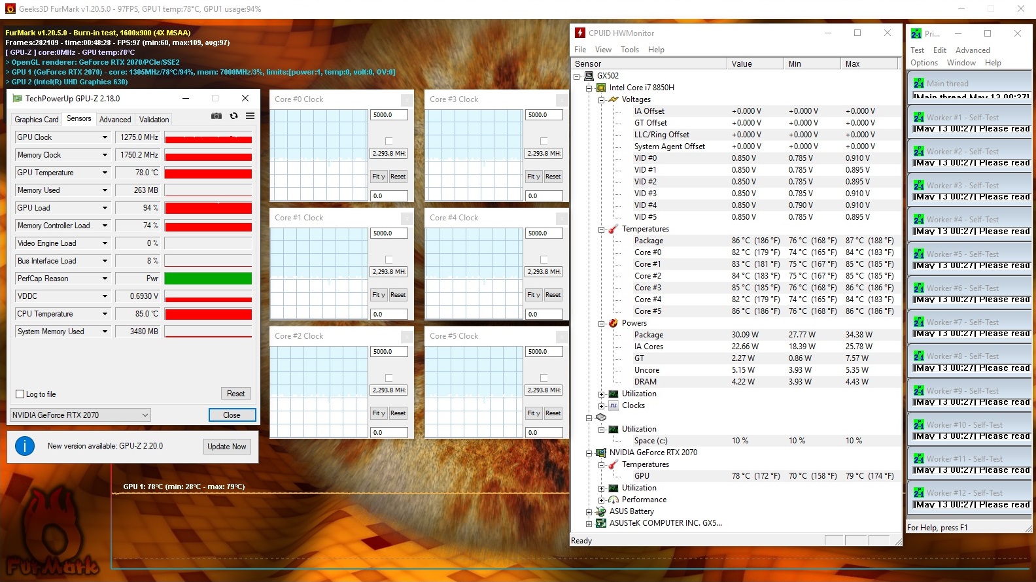Open the NVIDIA GeForce RTX 2070 device dropdown
Image resolution: width=1036 pixels, height=582 pixels.
pos(80,415)
